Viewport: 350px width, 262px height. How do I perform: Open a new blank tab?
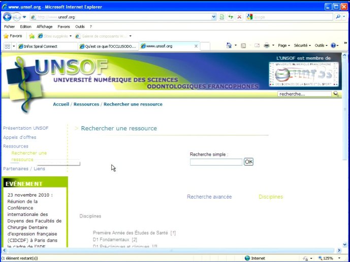(x=205, y=46)
